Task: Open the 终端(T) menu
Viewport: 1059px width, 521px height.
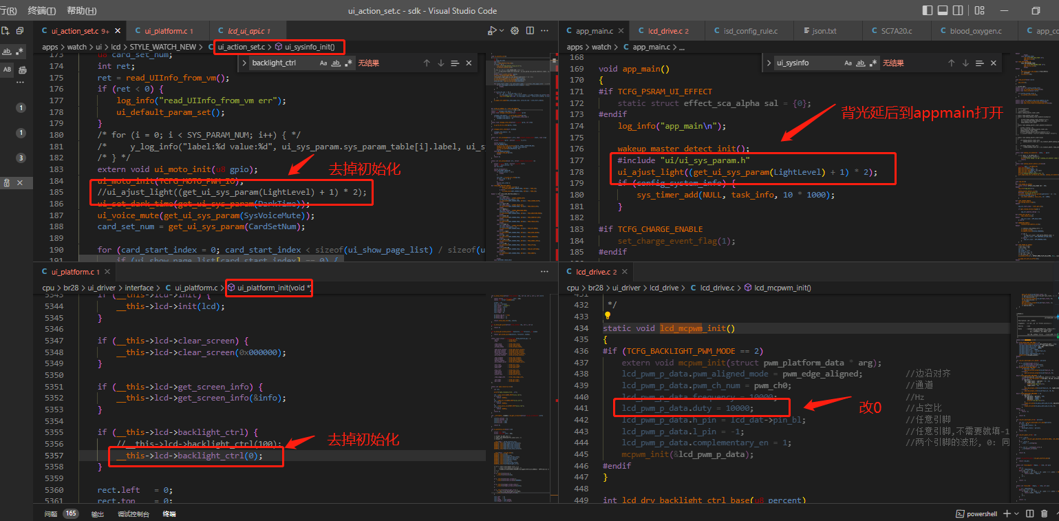Action: pos(42,10)
